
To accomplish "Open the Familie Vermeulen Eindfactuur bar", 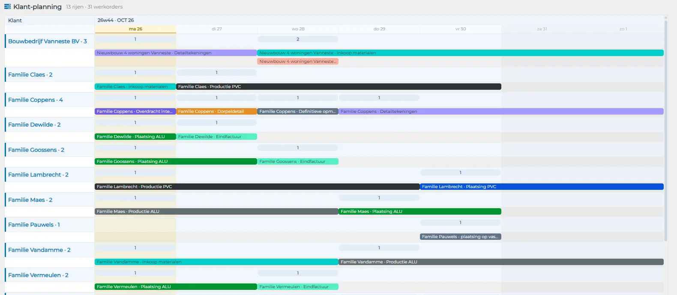I will [298, 287].
